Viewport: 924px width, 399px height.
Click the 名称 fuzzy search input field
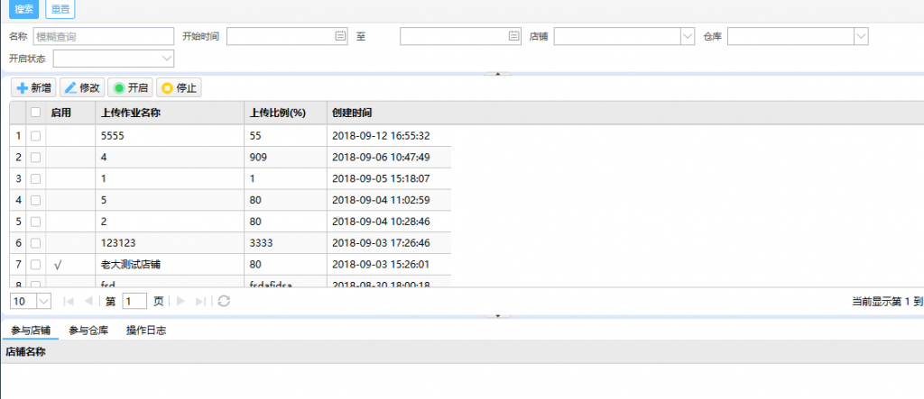click(x=103, y=36)
